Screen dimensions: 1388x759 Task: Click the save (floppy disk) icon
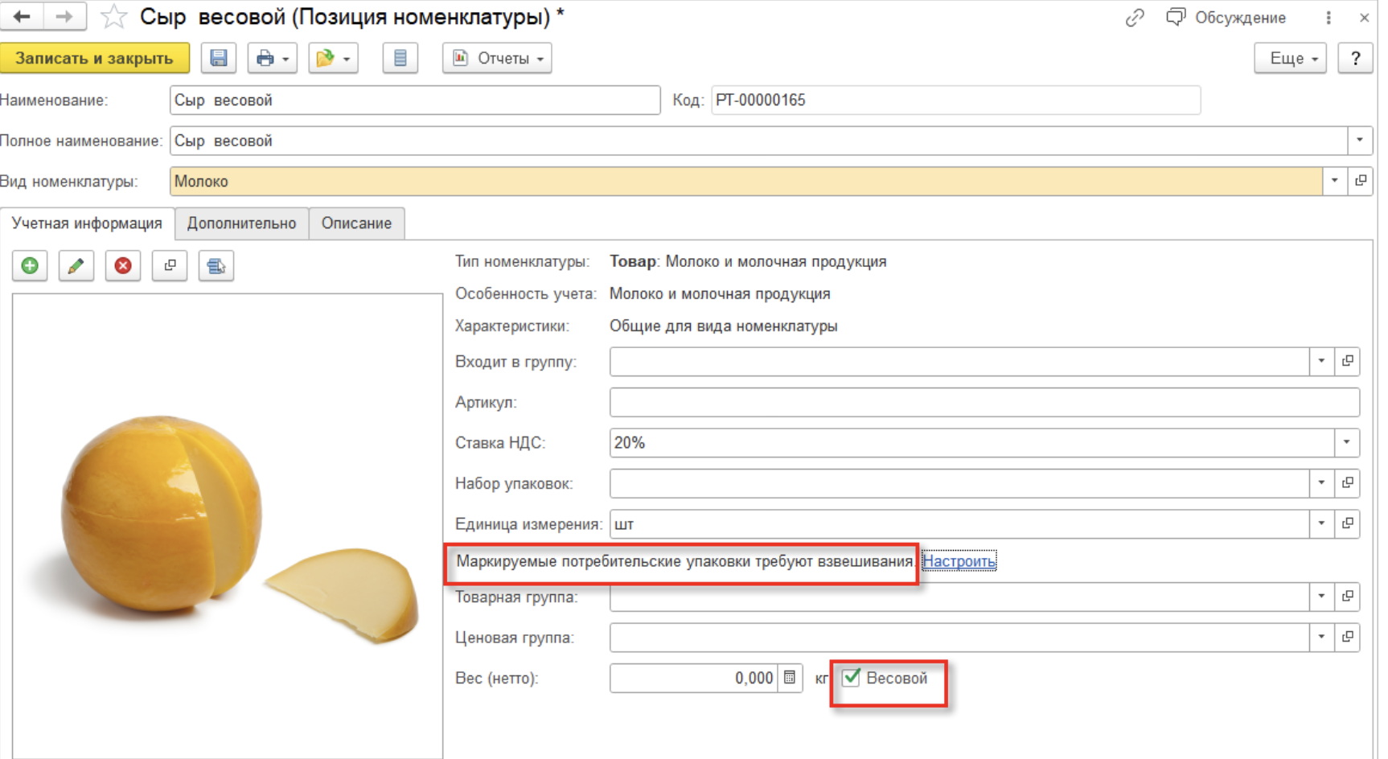tap(218, 58)
